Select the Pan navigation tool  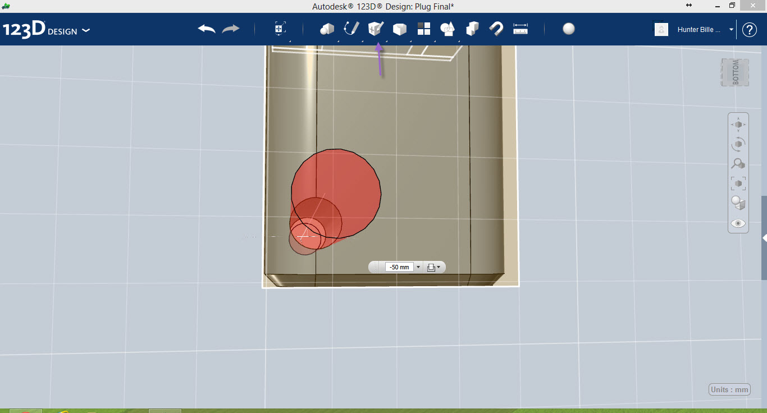click(x=738, y=125)
